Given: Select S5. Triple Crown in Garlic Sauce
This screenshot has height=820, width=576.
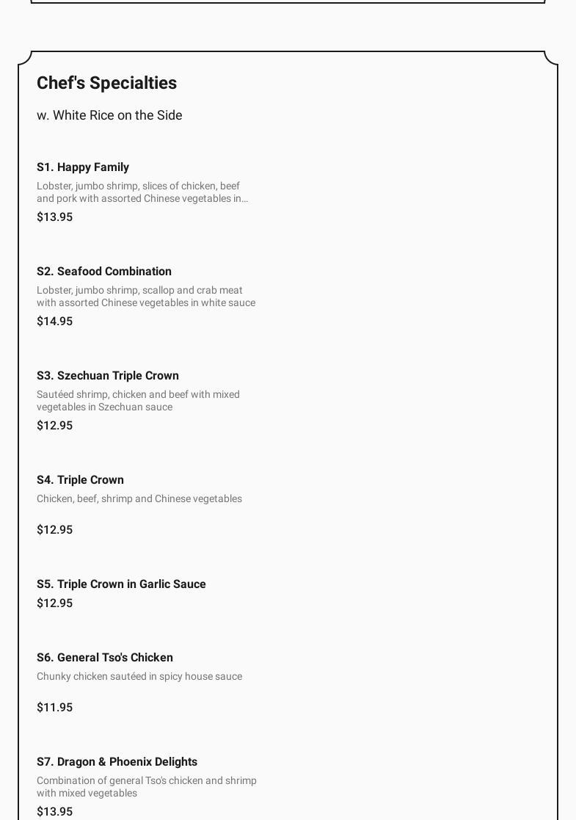Looking at the screenshot, I should click(x=121, y=584).
